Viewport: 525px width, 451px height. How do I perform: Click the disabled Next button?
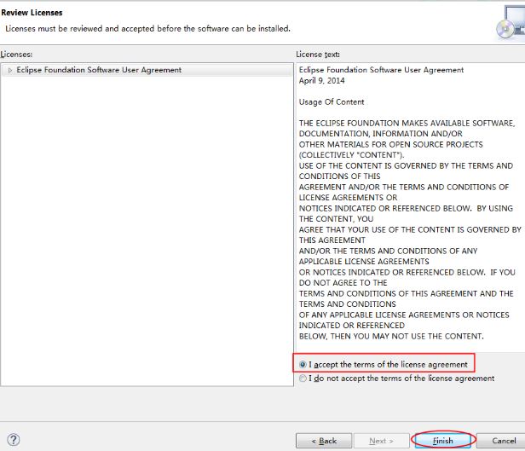tap(381, 441)
